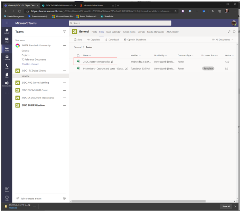This screenshot has width=242, height=213.
Task: Open the Apps store icon
Action: (x=7, y=189)
